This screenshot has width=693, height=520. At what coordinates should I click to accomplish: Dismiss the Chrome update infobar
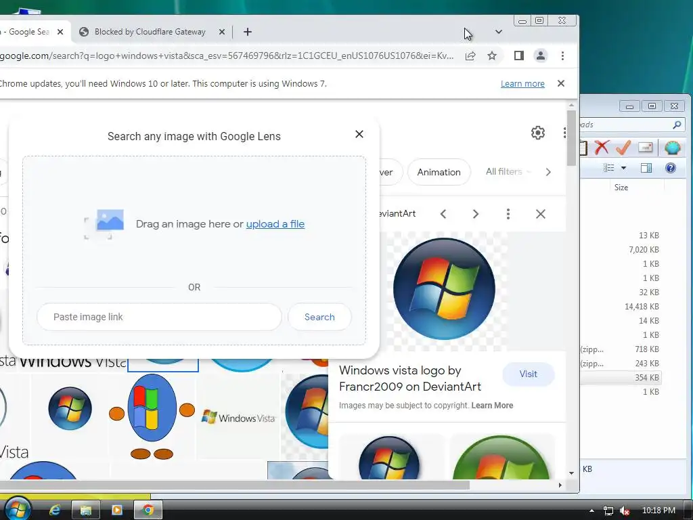[x=561, y=83]
